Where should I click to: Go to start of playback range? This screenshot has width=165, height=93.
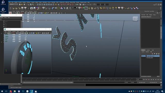(144, 80)
